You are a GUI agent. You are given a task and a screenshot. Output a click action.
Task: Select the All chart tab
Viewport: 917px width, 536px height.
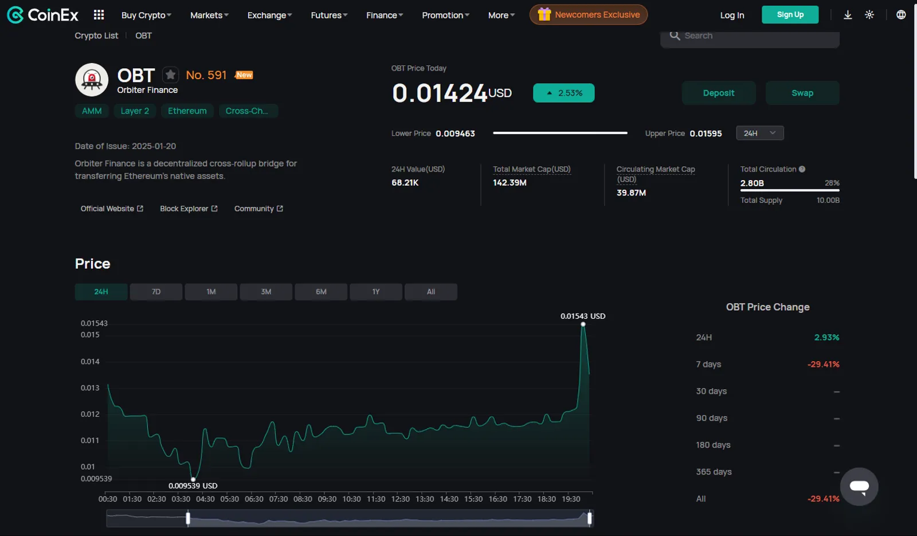click(x=431, y=292)
